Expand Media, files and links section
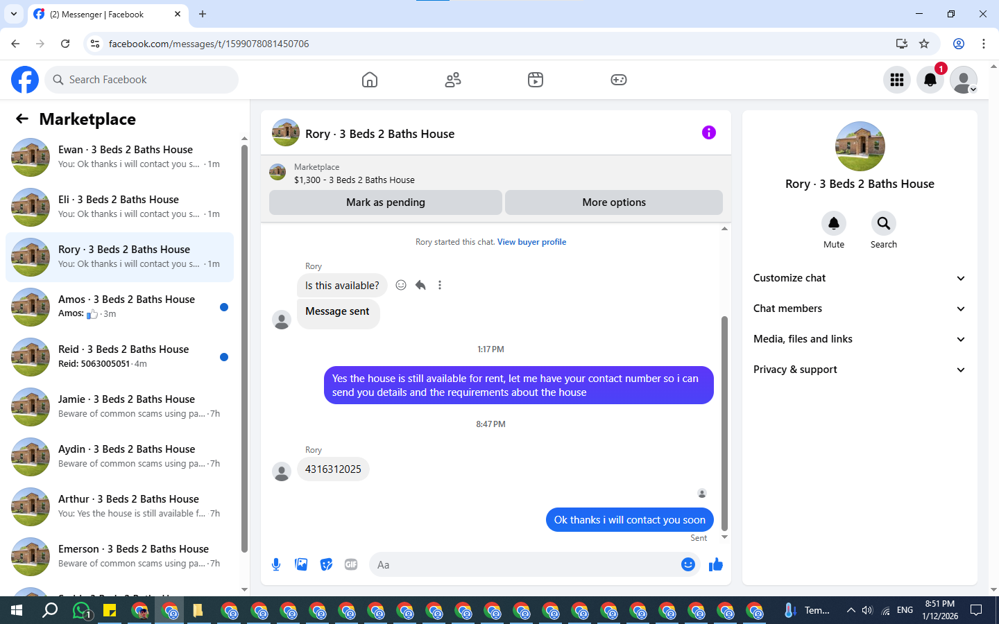The width and height of the screenshot is (999, 624). click(860, 339)
